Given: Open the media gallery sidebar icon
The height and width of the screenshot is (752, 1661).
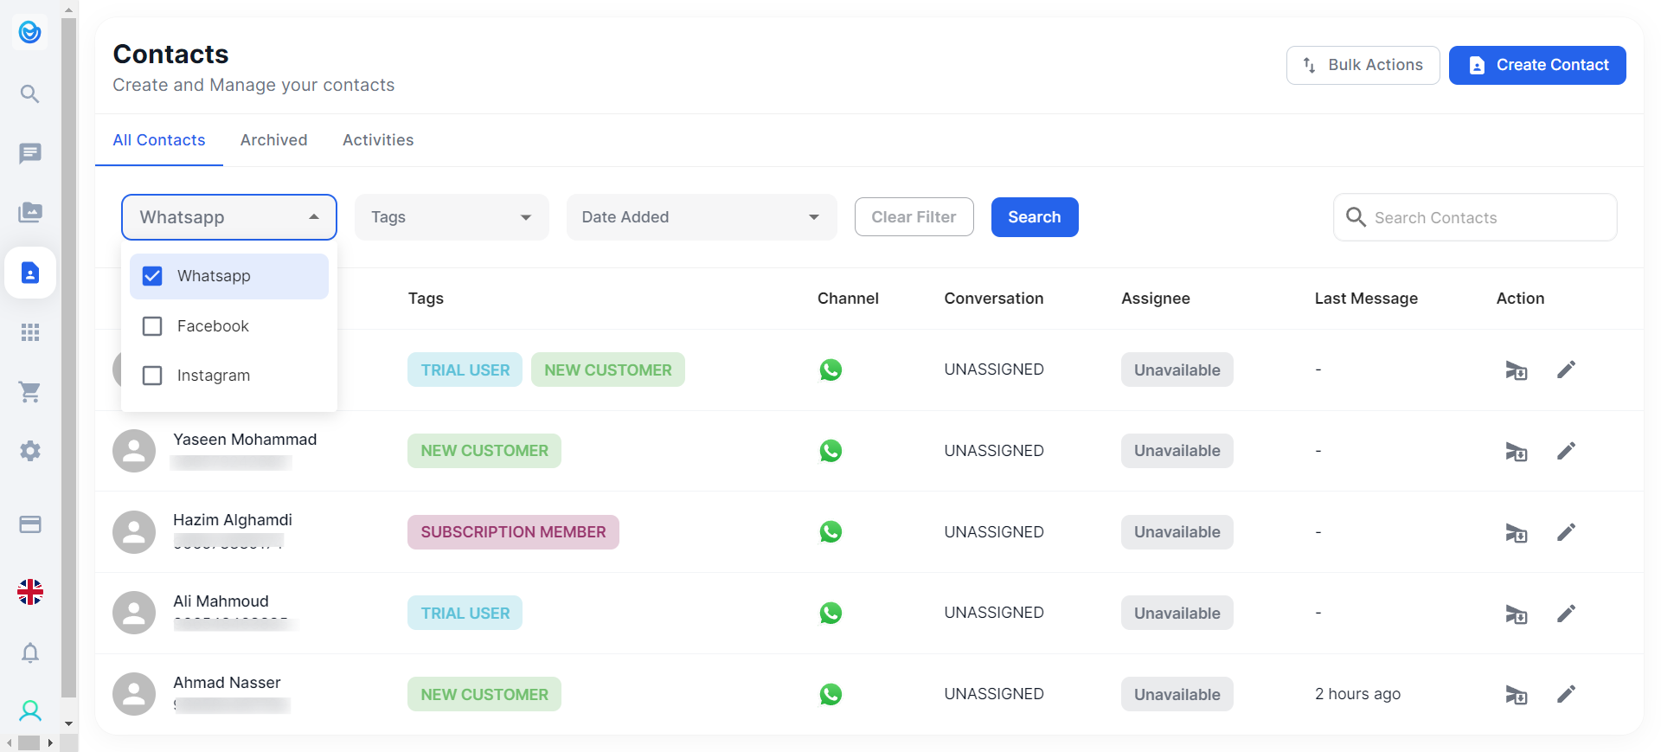Looking at the screenshot, I should pyautogui.click(x=30, y=212).
